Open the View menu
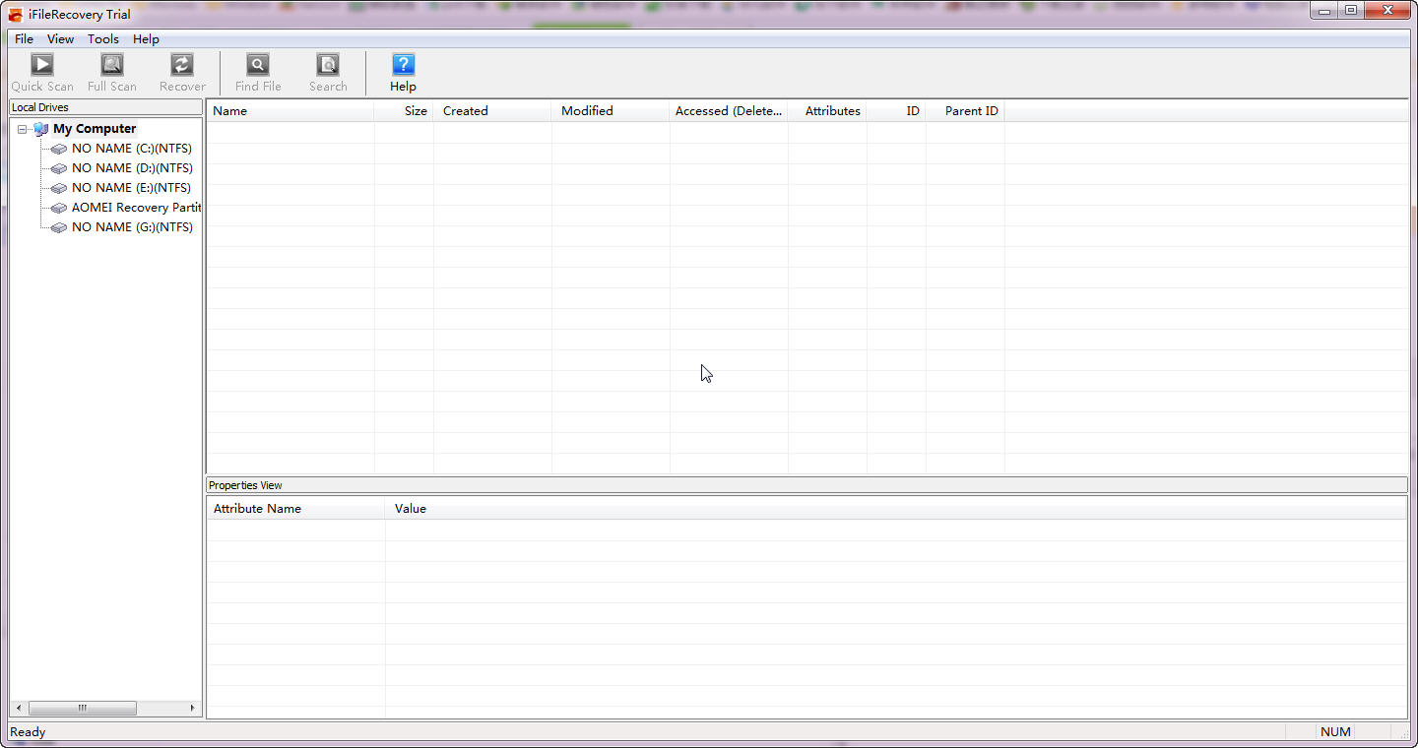The height and width of the screenshot is (748, 1418). (60, 39)
